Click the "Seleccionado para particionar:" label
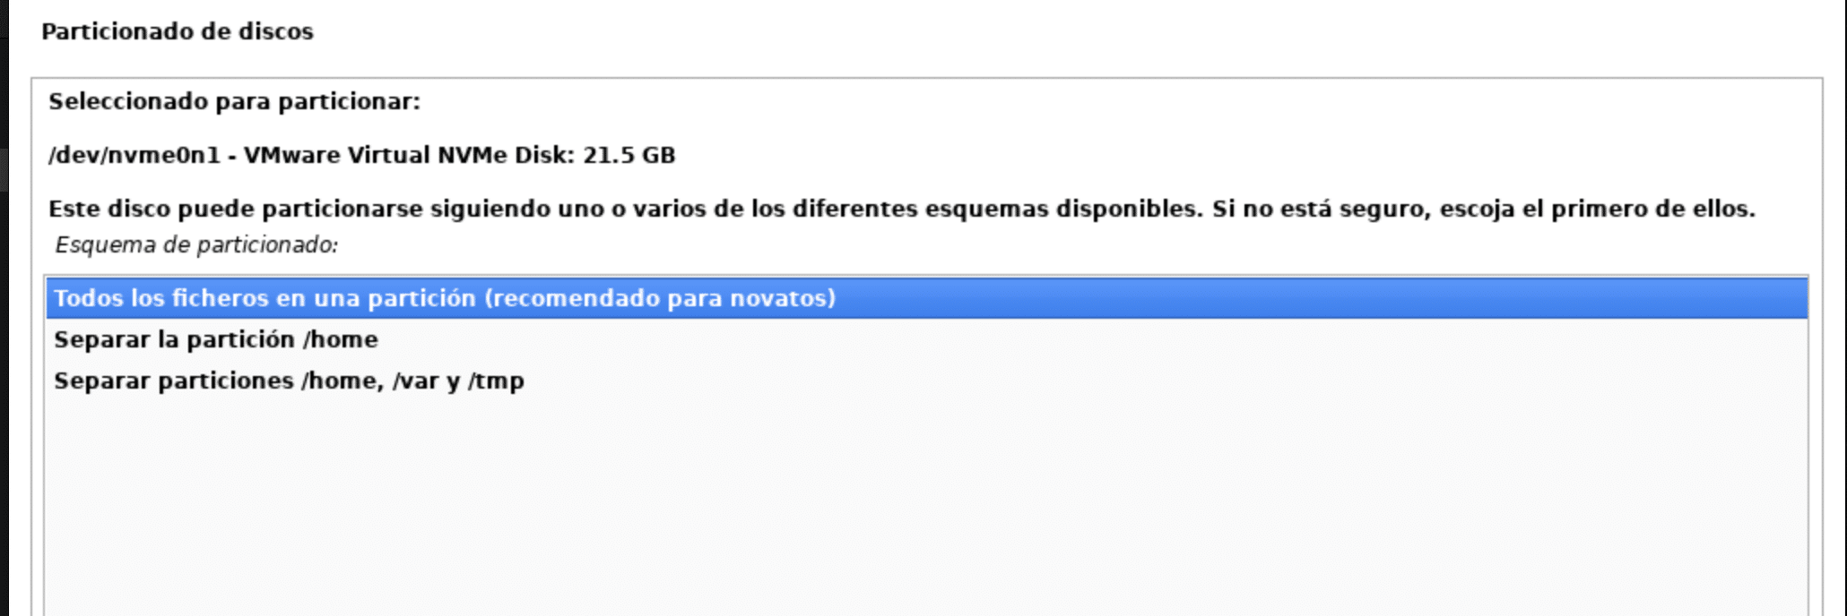Viewport: 1847px width, 616px height. (234, 101)
